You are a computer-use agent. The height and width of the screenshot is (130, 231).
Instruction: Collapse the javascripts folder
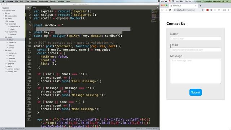[x=5, y=24]
